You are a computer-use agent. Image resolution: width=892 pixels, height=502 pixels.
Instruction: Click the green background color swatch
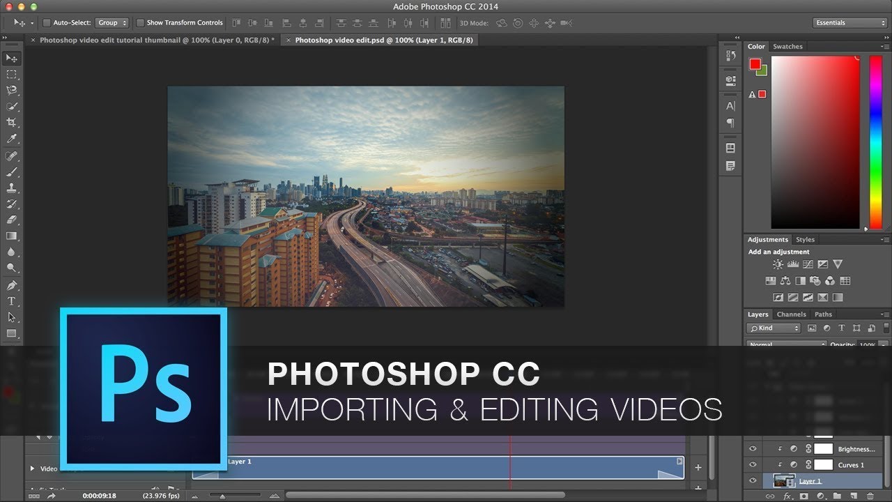pos(763,70)
